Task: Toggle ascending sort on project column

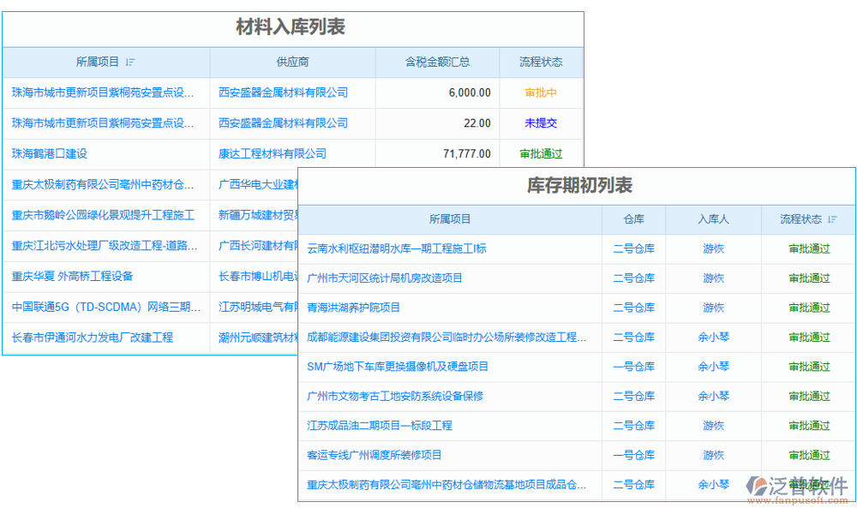Action: [130, 63]
